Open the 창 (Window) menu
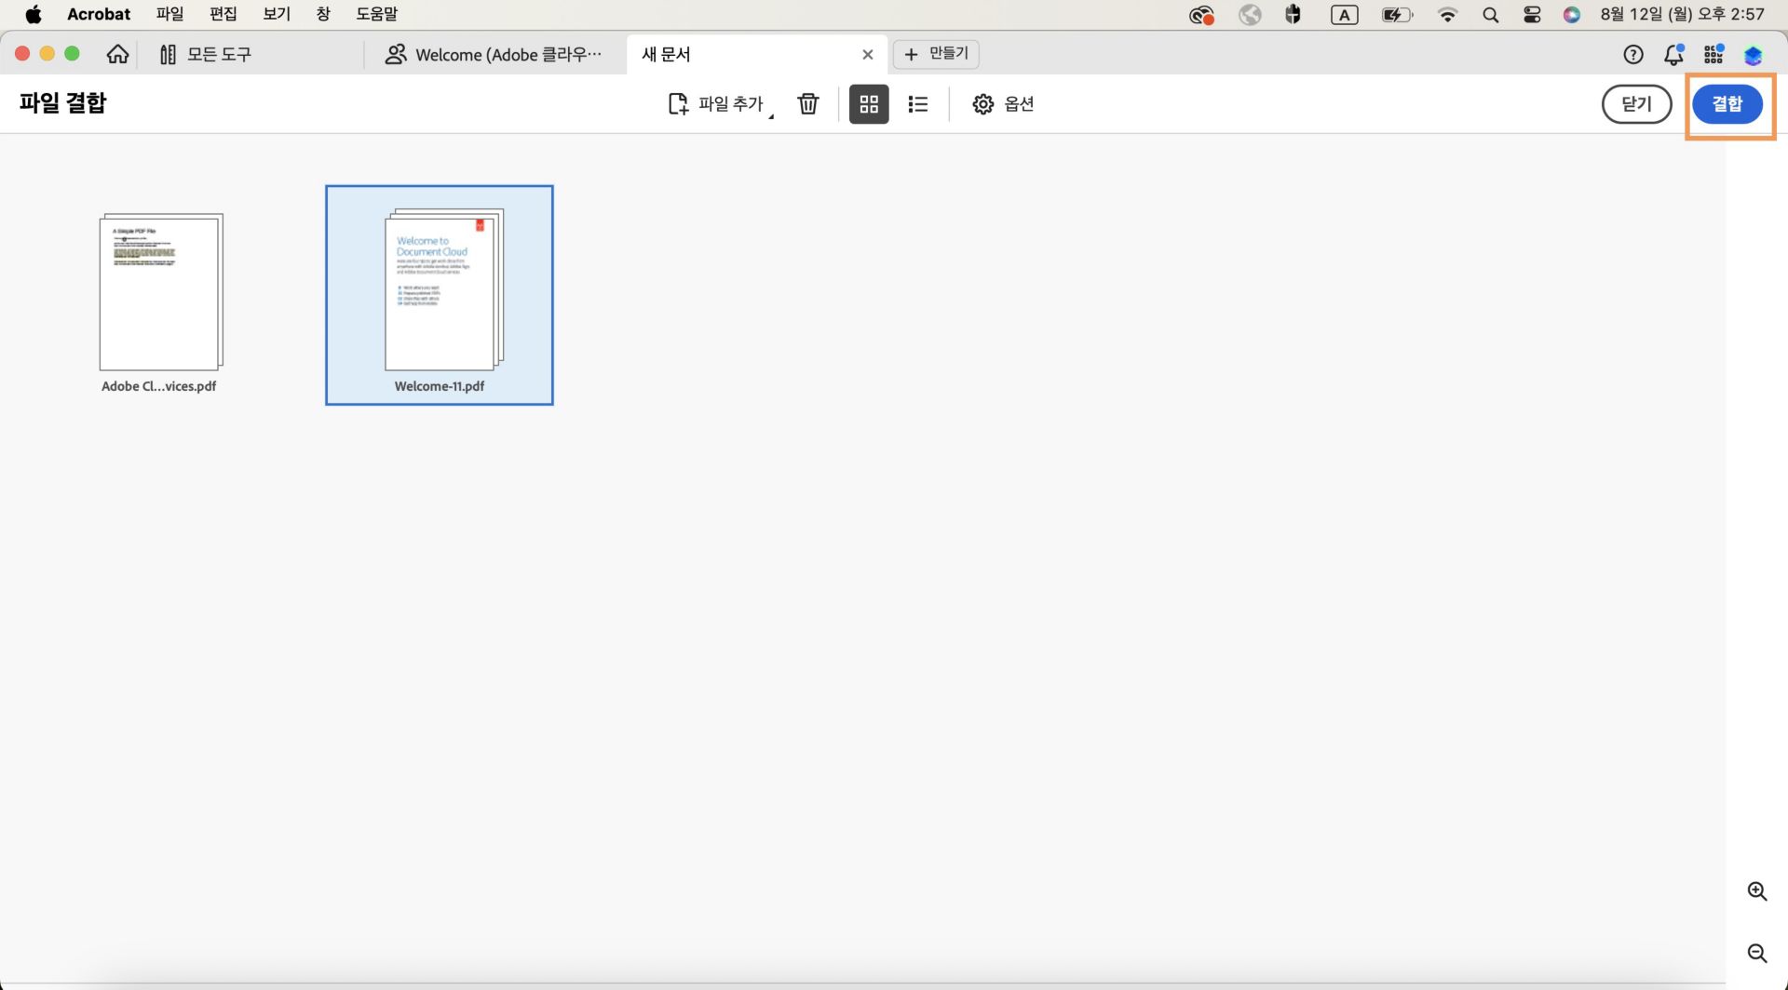 (323, 14)
